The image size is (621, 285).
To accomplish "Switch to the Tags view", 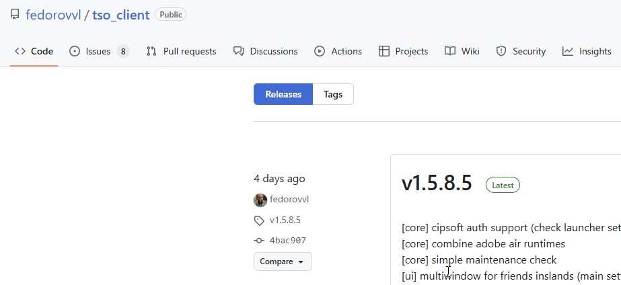I will point(333,94).
